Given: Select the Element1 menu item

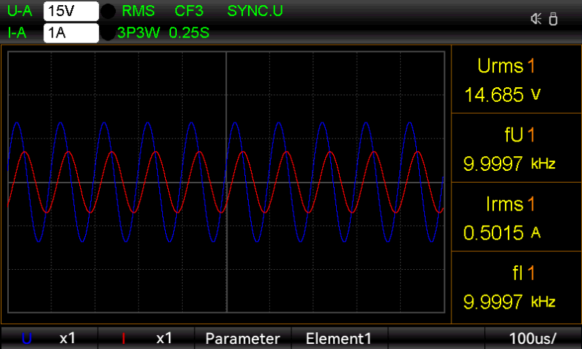Looking at the screenshot, I should 338,338.
